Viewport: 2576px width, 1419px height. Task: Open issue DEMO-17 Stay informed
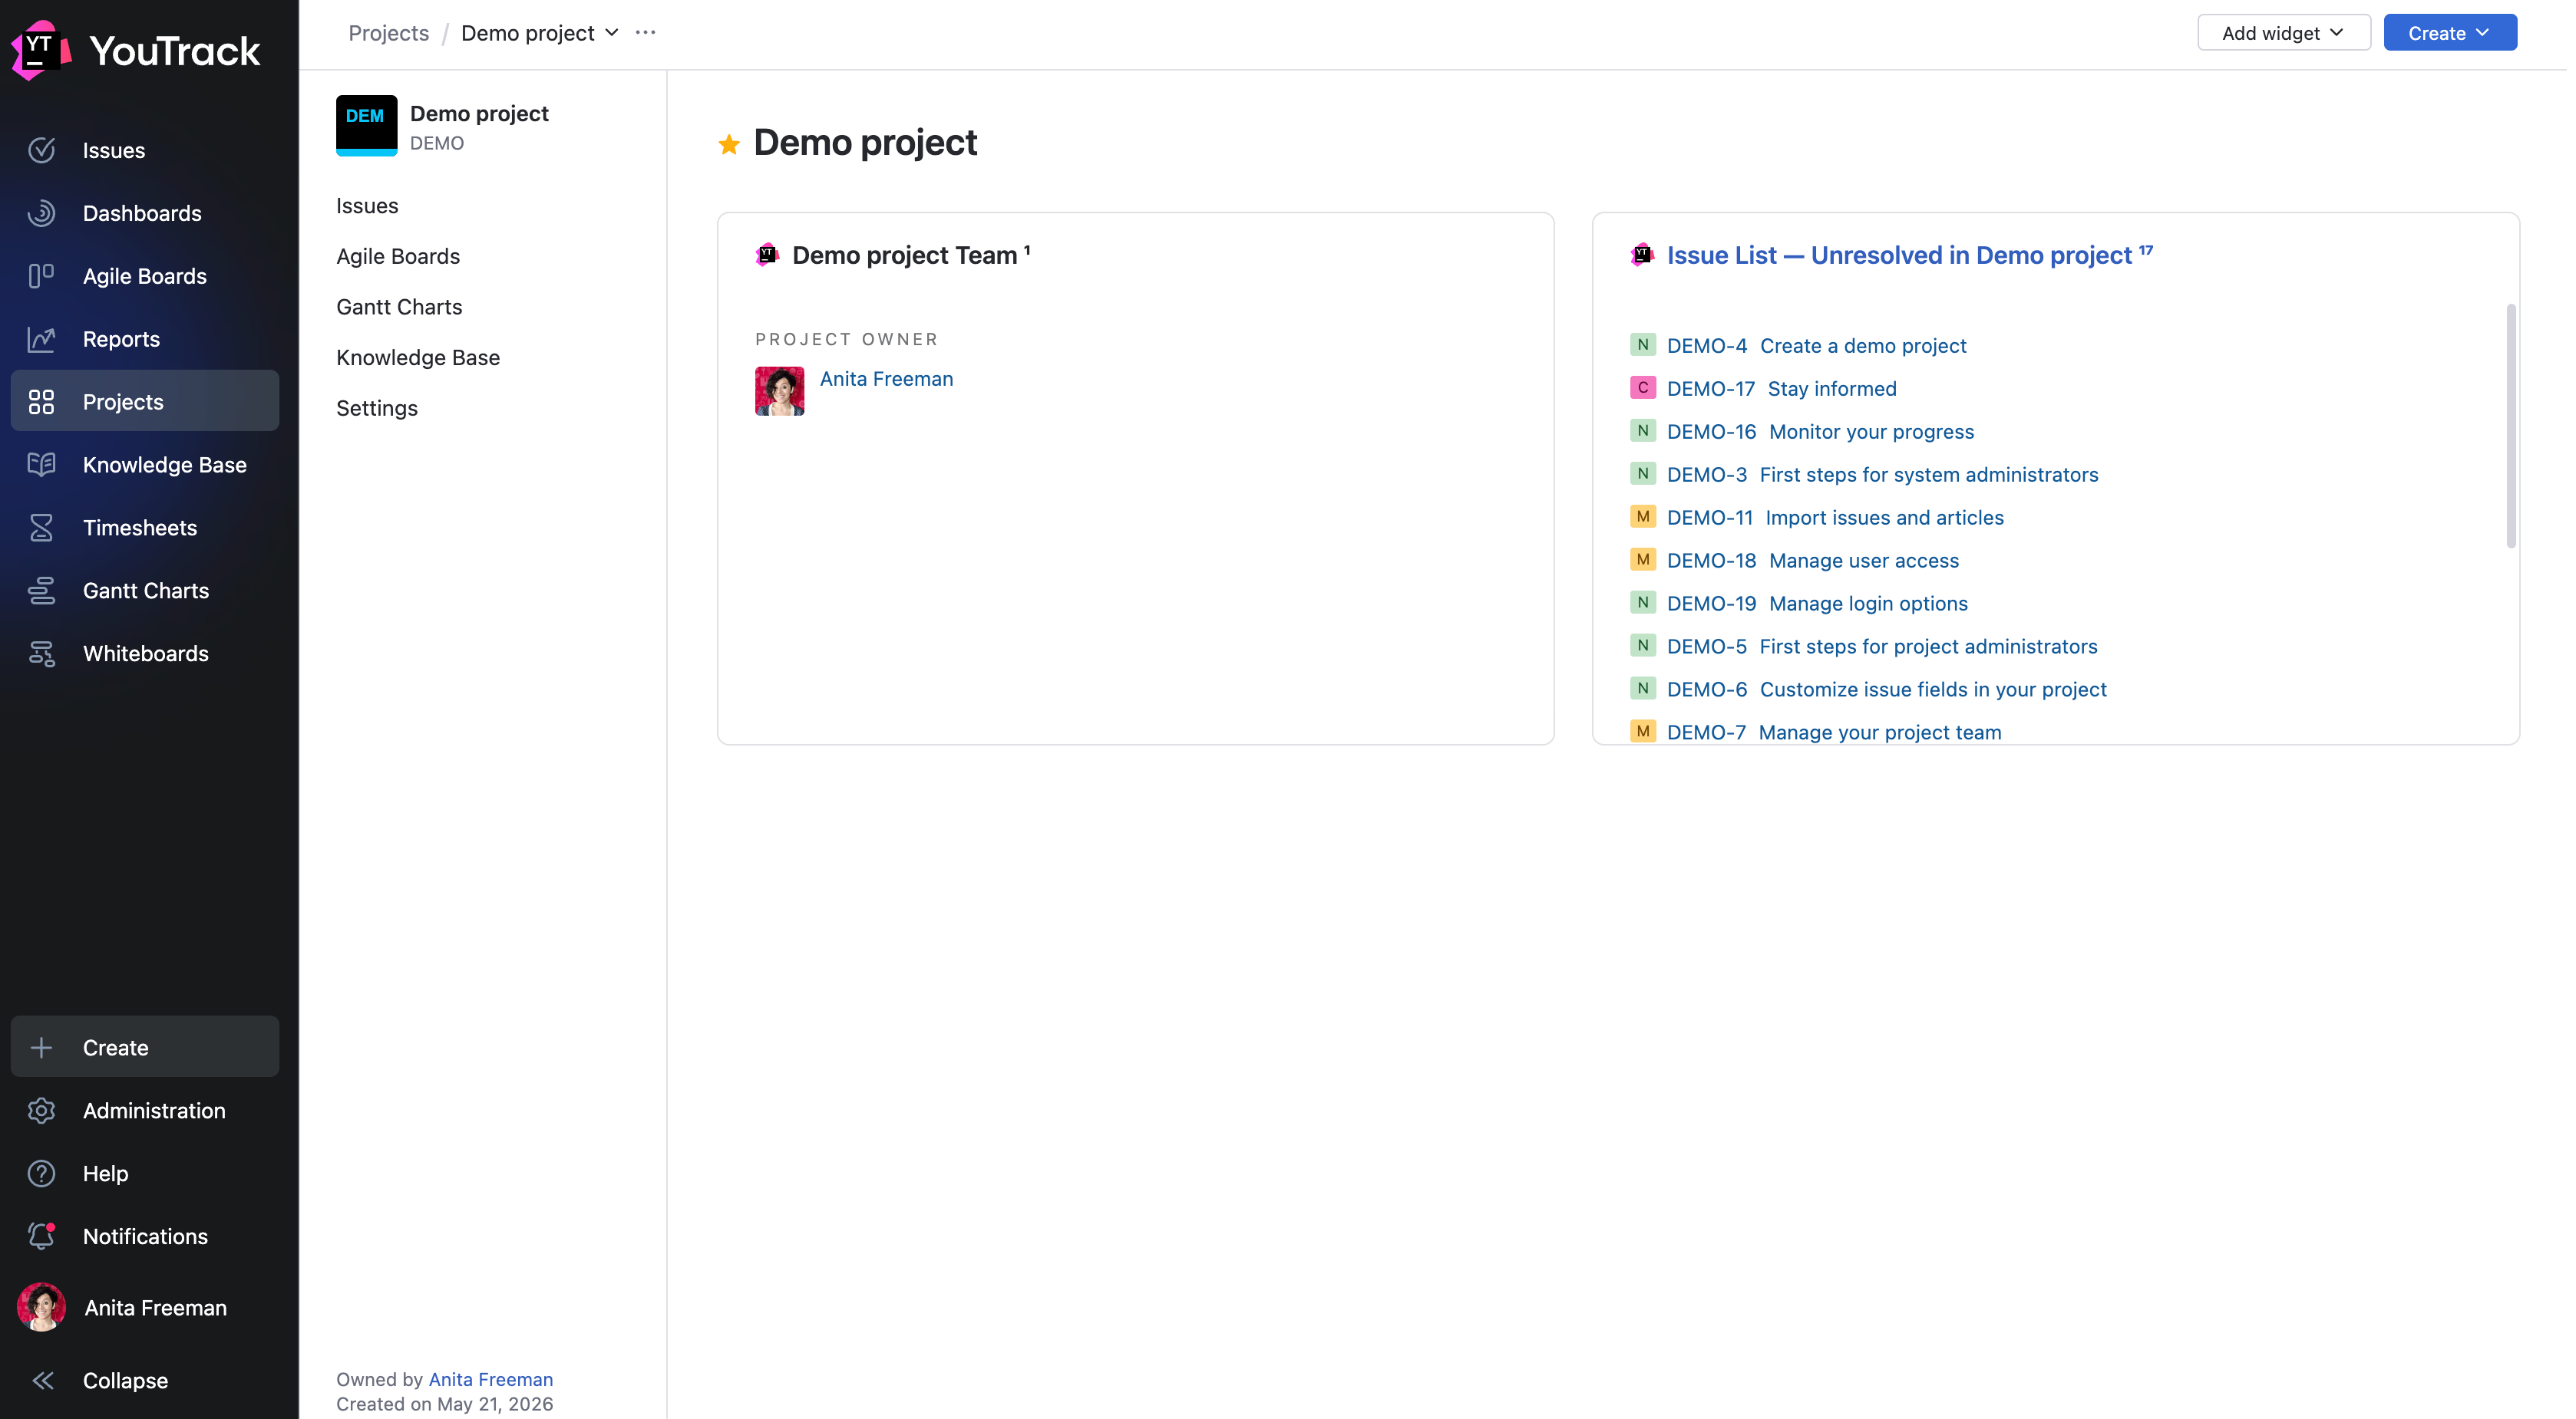tap(1781, 389)
